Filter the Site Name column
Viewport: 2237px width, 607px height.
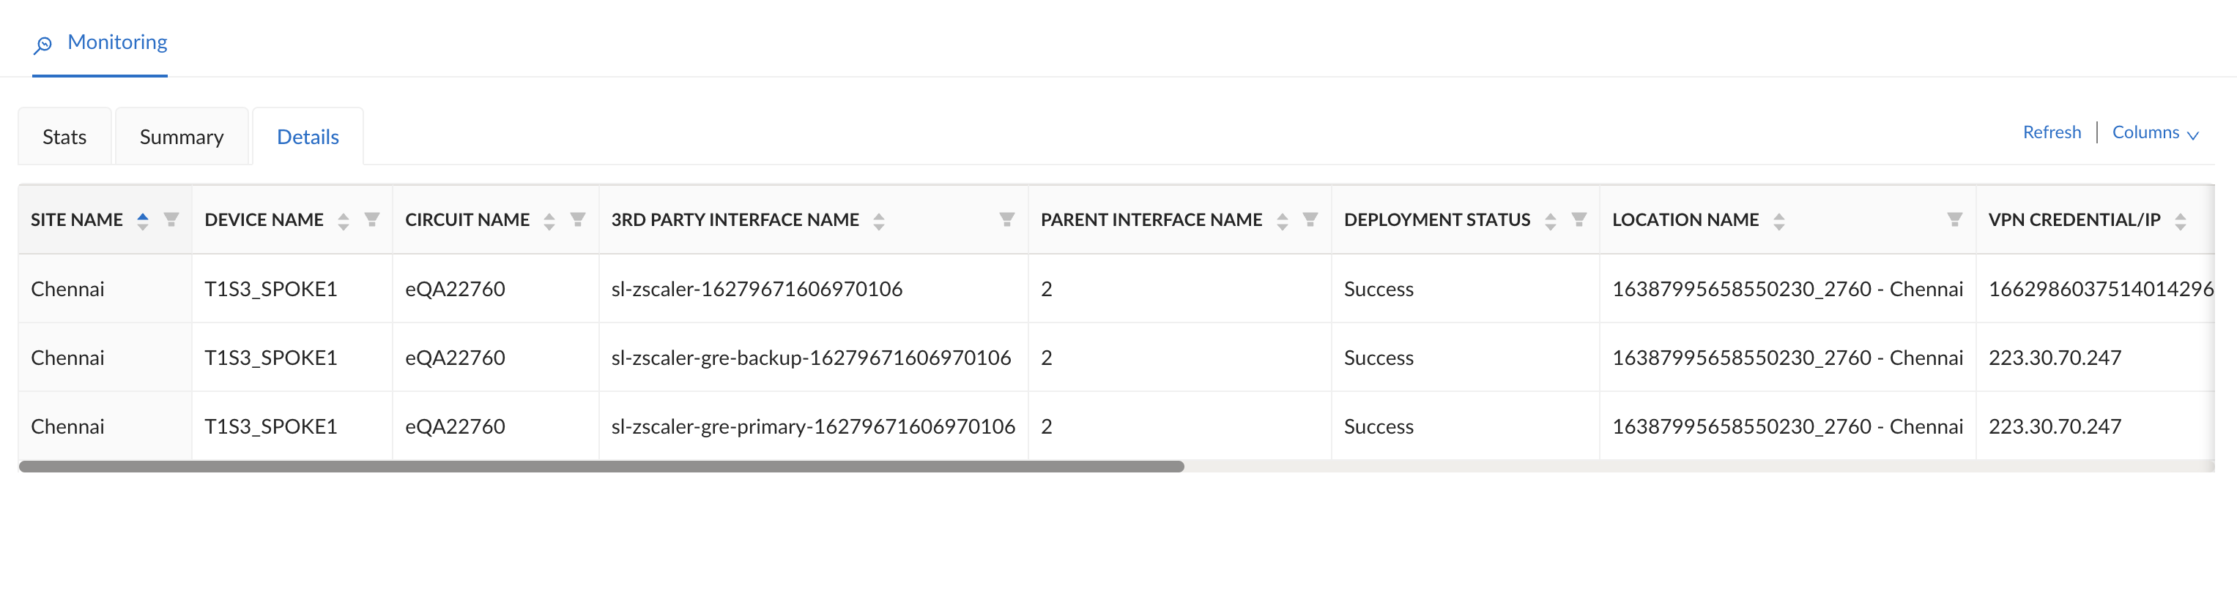[171, 220]
